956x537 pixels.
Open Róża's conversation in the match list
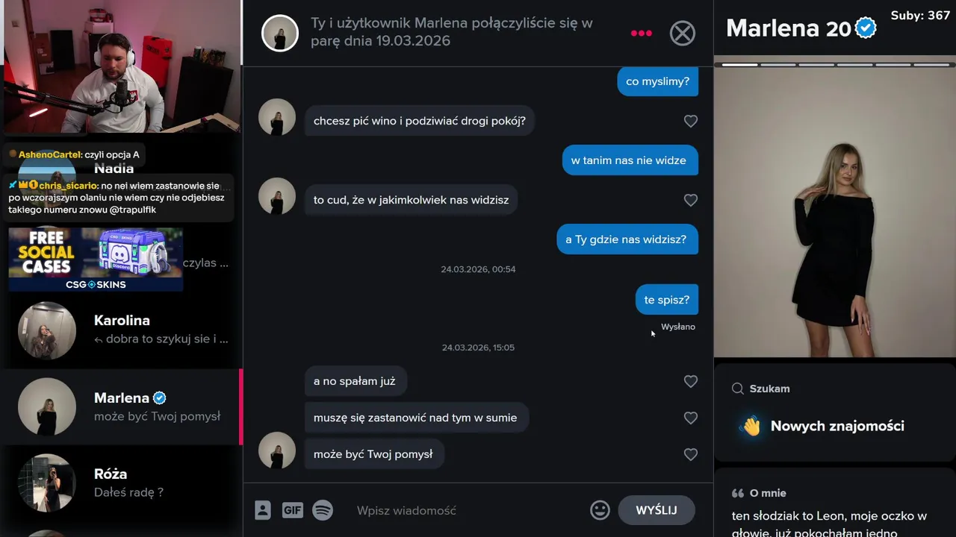121,483
